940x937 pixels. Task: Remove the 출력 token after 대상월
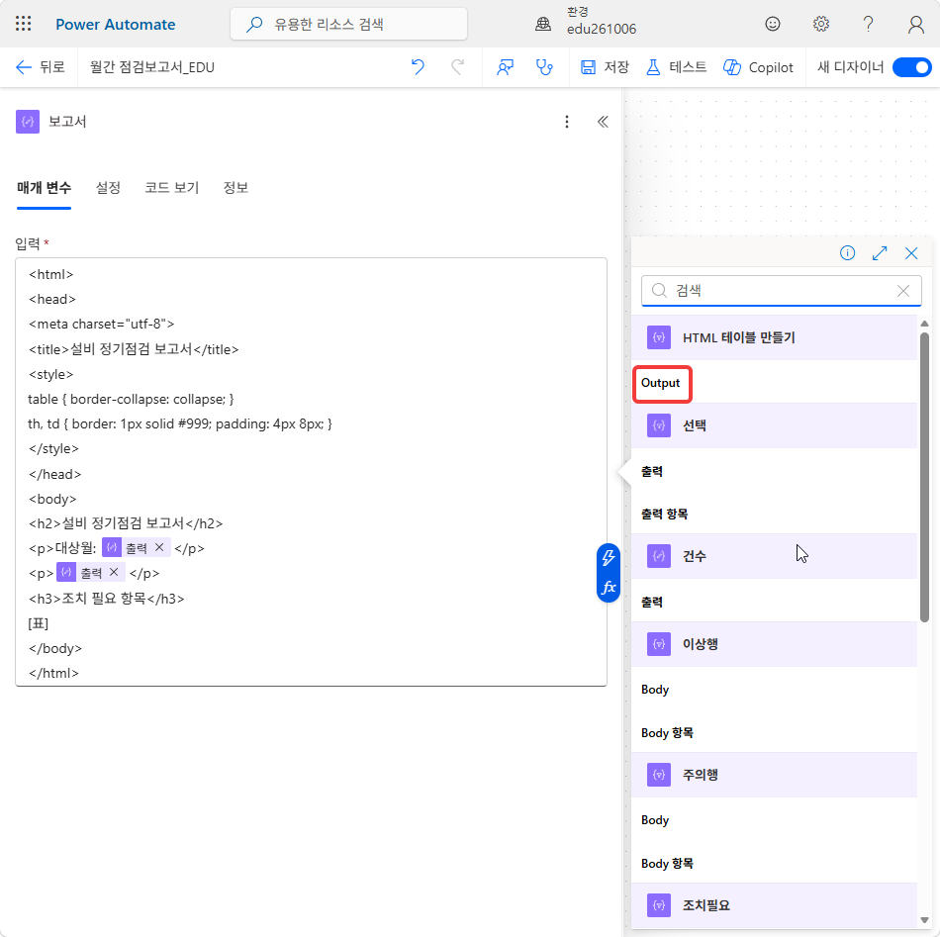[x=159, y=547]
